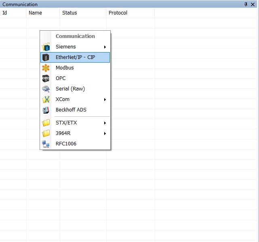The image size is (259, 242).
Task: Click the XCom folder icon
Action: coord(46,99)
